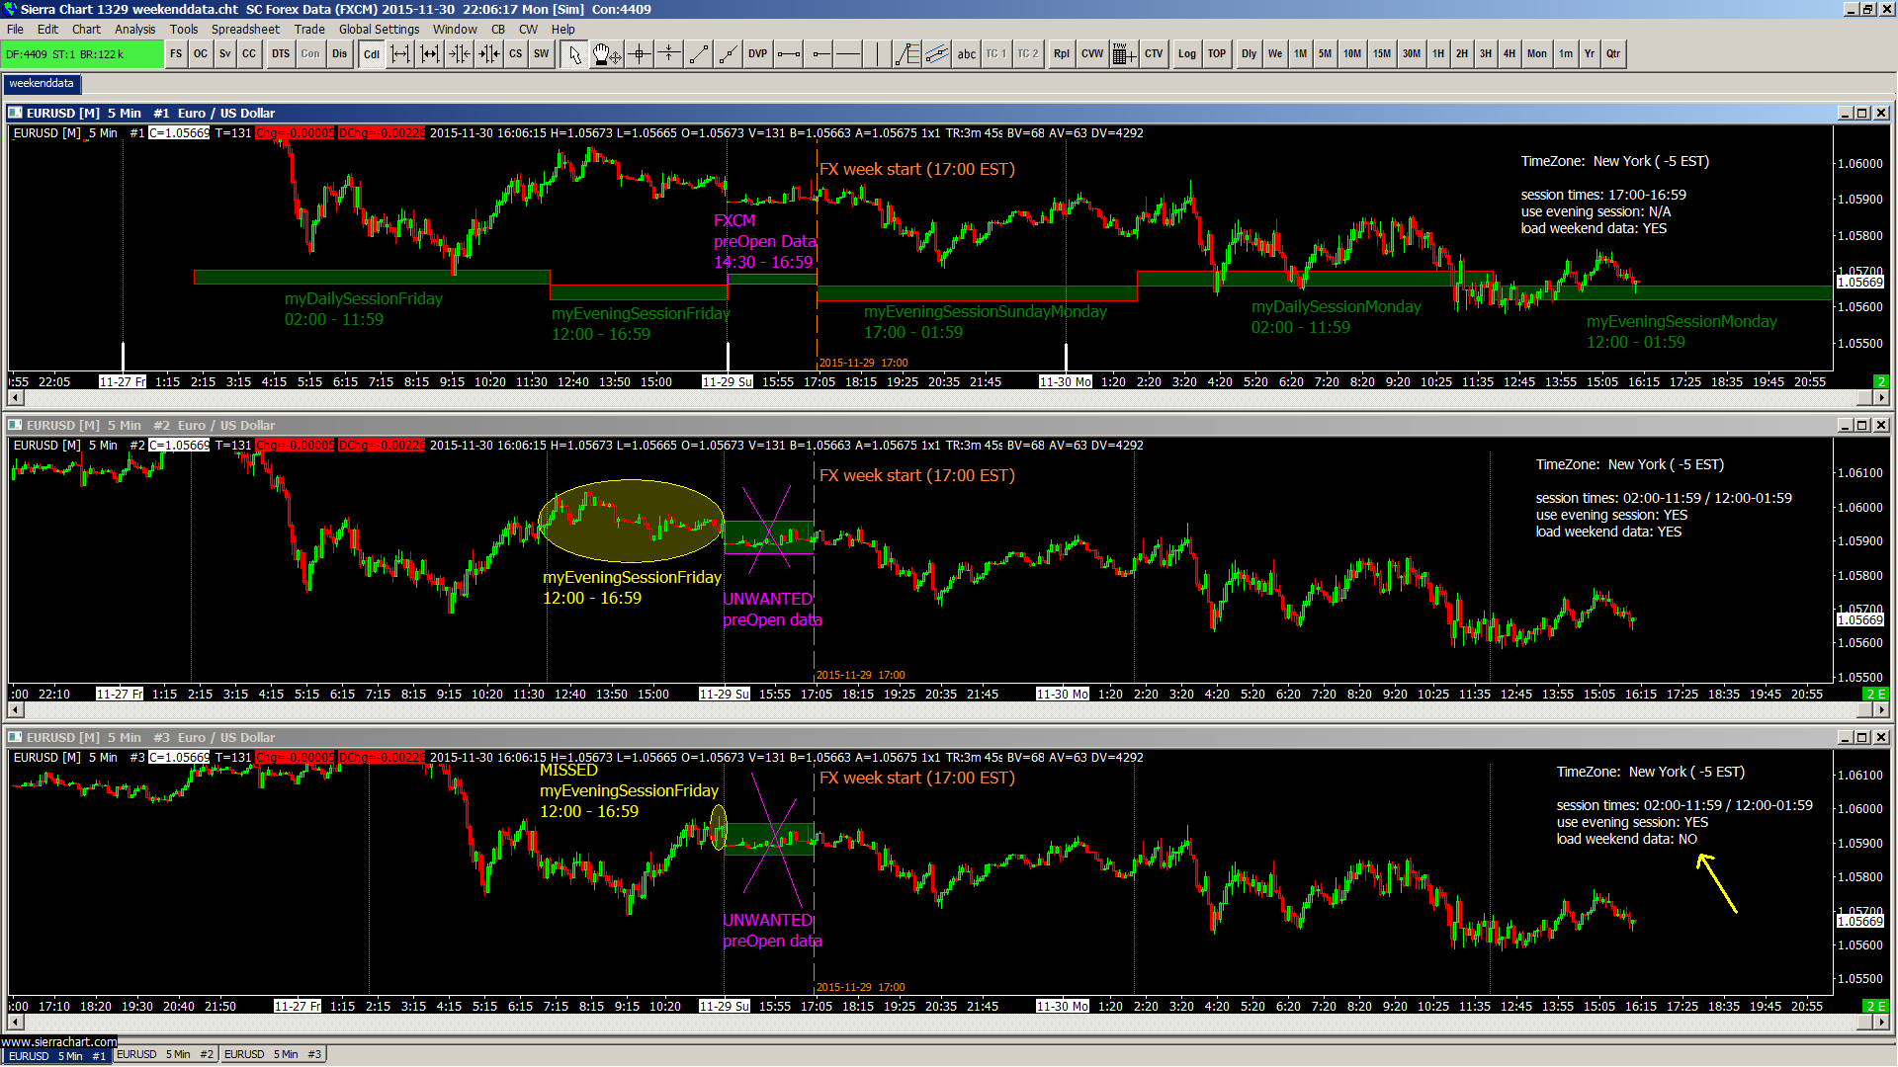Select the pointer cursor tool

pyautogui.click(x=575, y=54)
